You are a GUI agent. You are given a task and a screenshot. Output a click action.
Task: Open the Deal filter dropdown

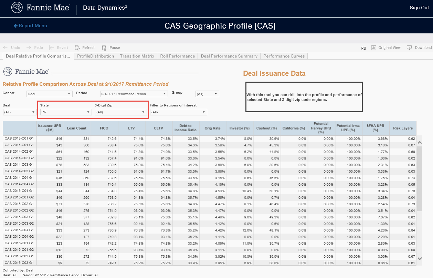pyautogui.click(x=19, y=112)
